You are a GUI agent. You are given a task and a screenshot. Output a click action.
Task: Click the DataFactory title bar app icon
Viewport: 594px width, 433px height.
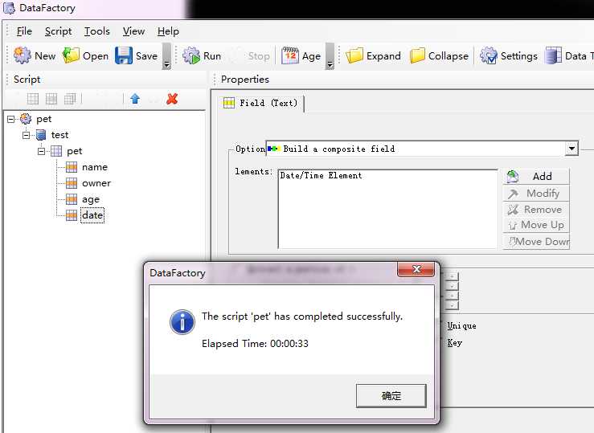[9, 8]
